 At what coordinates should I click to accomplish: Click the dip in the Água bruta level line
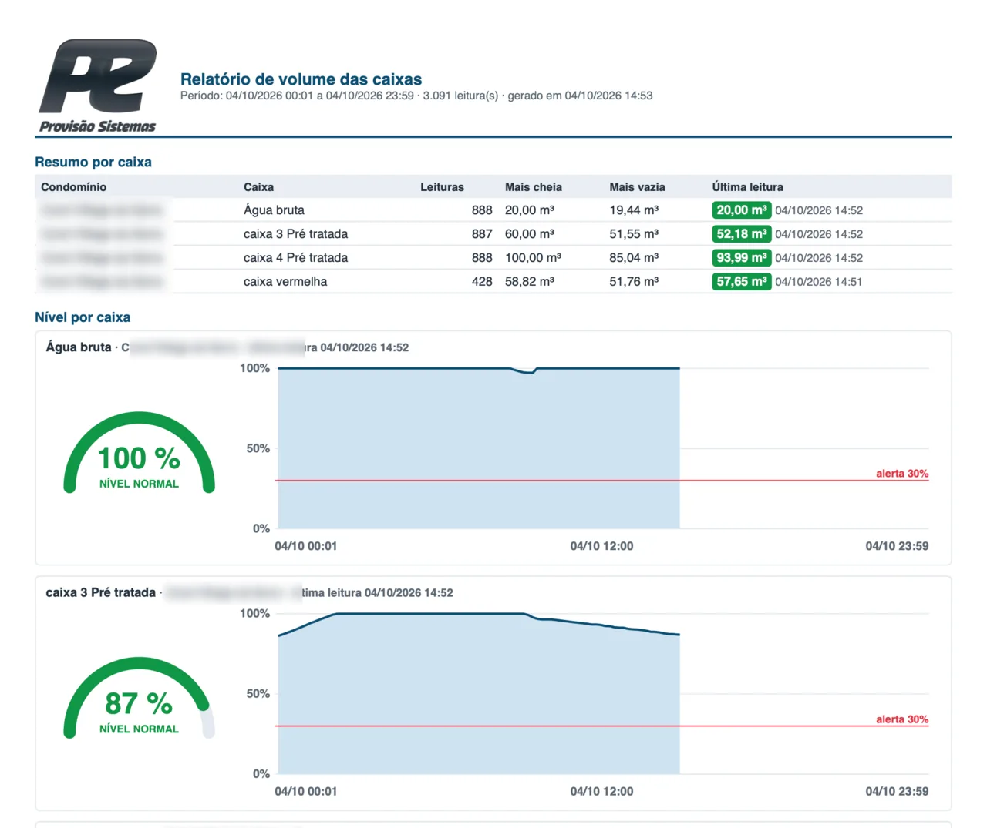pos(527,372)
